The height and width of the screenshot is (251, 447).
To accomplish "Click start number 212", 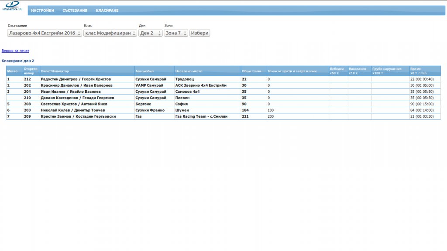I will point(28,79).
